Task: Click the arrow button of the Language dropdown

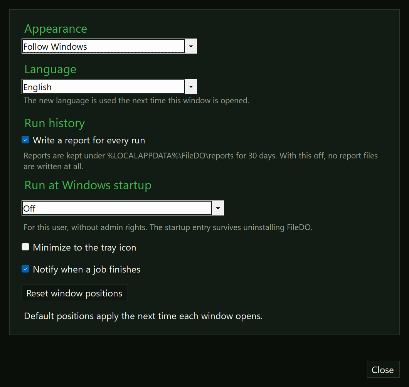Action: tap(191, 87)
